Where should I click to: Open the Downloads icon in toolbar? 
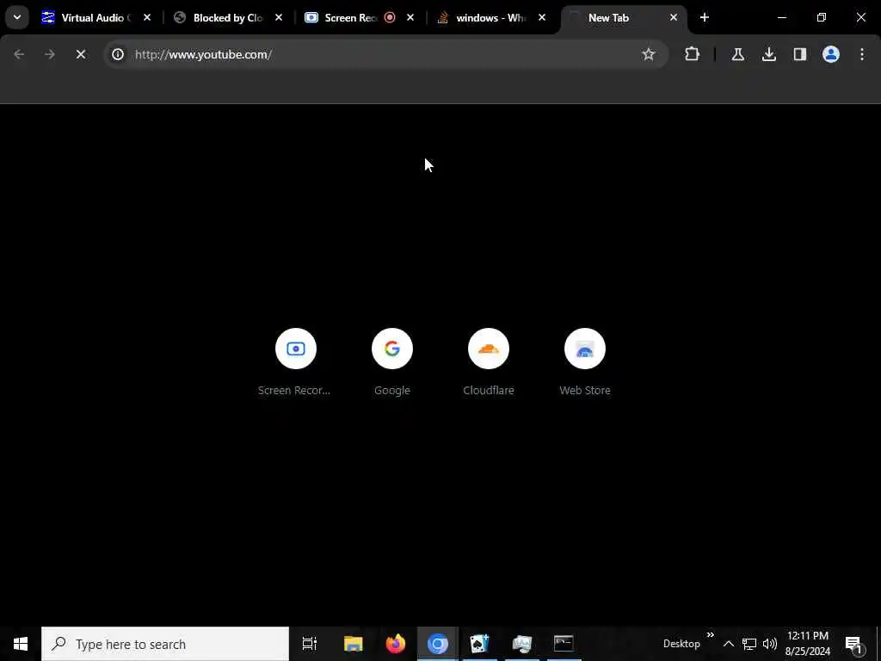click(x=769, y=54)
